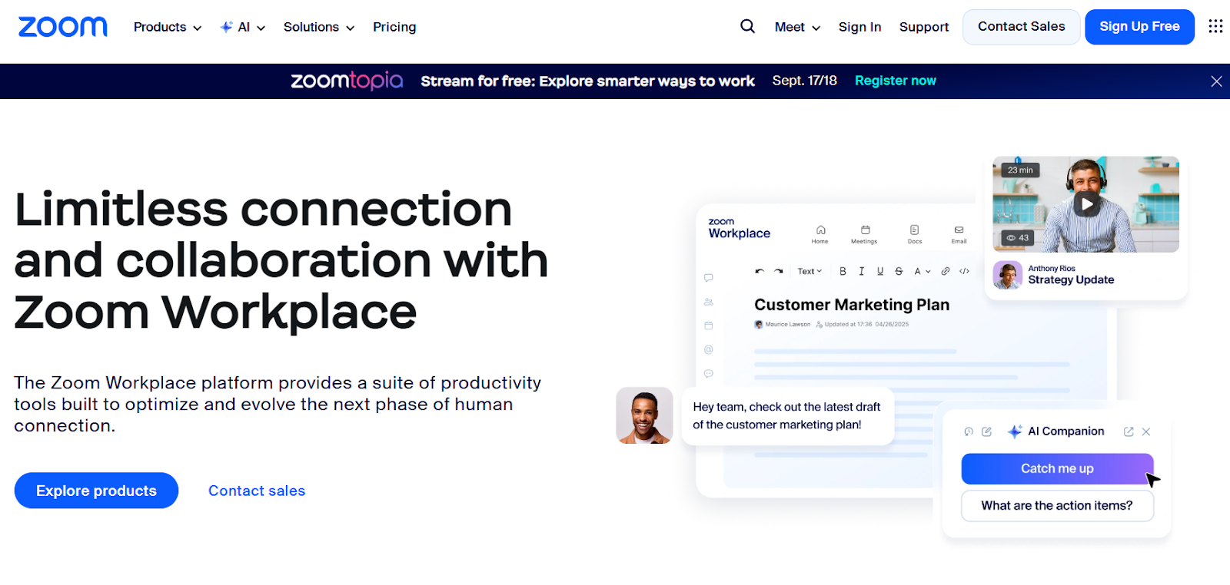Image resolution: width=1230 pixels, height=585 pixels.
Task: Click Sign Up Free button
Action: [x=1139, y=27]
